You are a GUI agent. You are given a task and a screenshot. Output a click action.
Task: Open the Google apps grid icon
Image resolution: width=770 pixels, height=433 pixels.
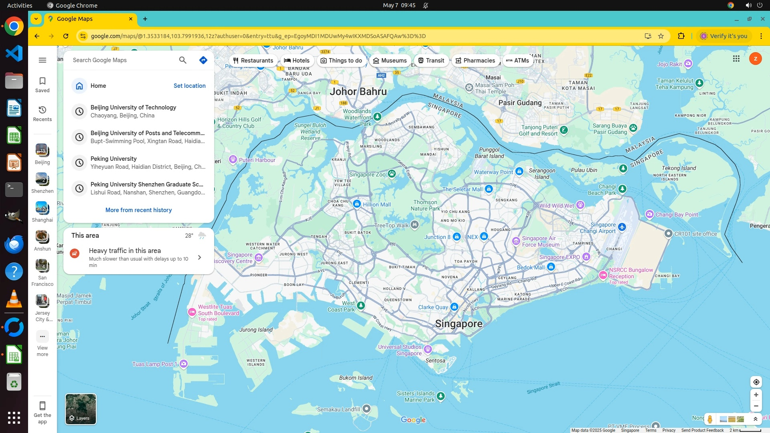point(736,59)
